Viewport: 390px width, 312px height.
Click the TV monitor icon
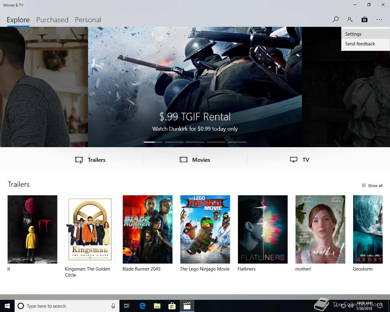[294, 160]
